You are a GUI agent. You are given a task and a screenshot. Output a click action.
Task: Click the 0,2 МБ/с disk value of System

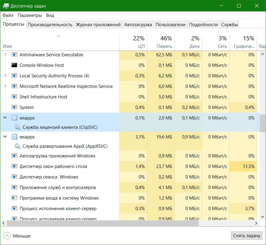tap(191, 107)
